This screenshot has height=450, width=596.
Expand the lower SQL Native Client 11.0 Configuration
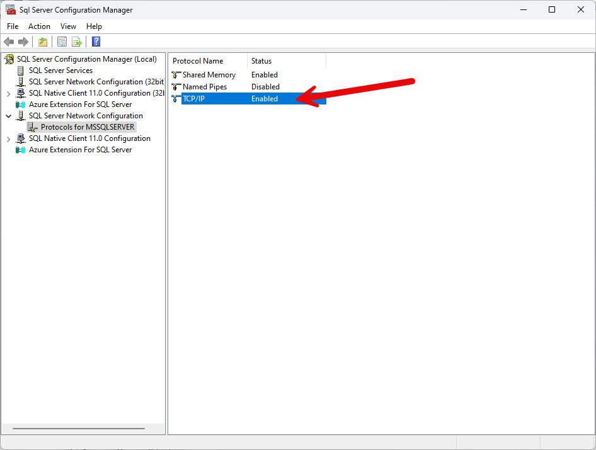coord(8,139)
